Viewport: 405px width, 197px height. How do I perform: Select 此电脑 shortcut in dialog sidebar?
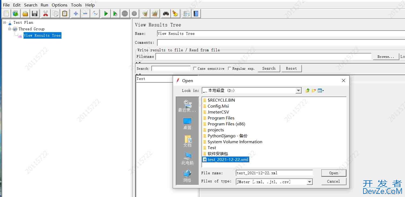pos(187,159)
